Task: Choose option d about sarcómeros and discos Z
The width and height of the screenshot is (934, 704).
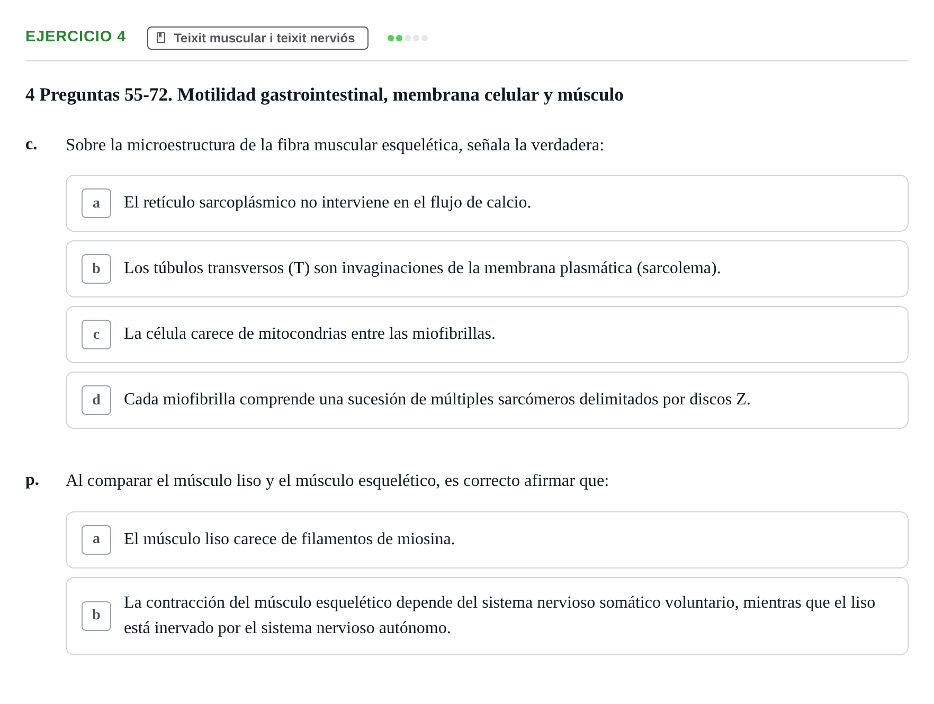Action: [487, 400]
